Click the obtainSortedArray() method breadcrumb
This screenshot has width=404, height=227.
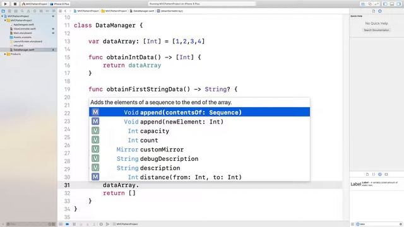click(170, 11)
